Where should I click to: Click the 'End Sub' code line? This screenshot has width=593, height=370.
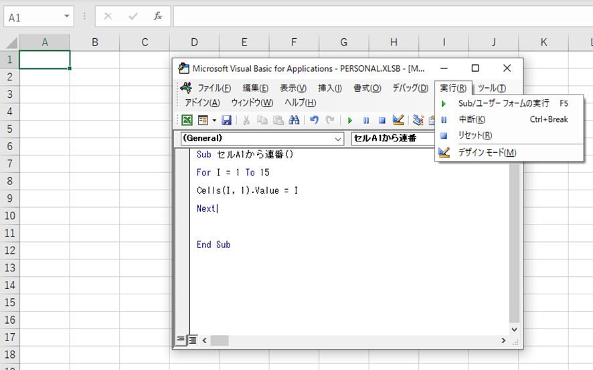[x=214, y=245]
